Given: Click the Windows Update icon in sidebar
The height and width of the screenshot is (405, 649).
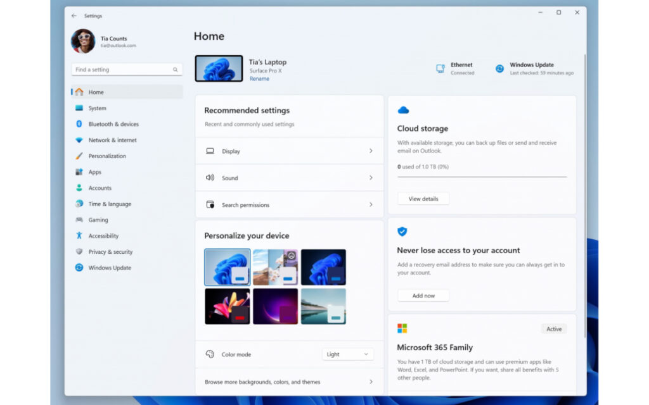Looking at the screenshot, I should [x=79, y=268].
